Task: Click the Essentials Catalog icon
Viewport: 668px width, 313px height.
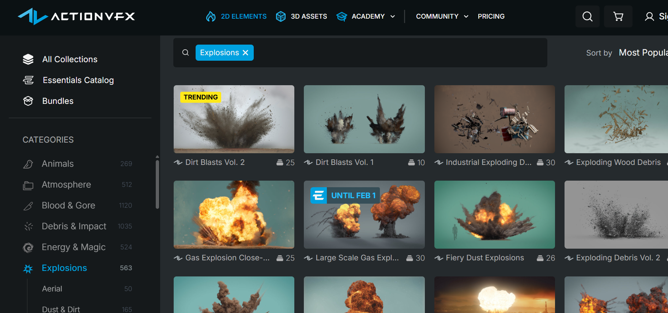Action: click(28, 80)
